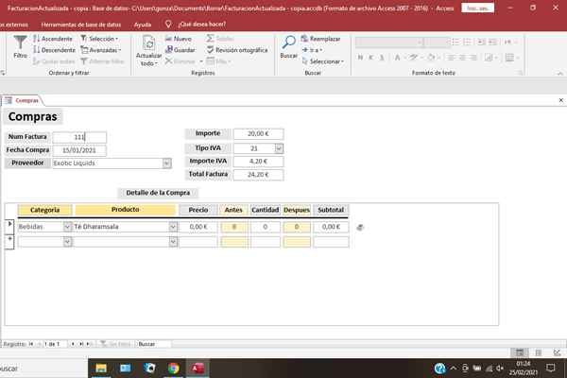
Task: Expand the Proveedor combo box
Action: click(x=167, y=163)
